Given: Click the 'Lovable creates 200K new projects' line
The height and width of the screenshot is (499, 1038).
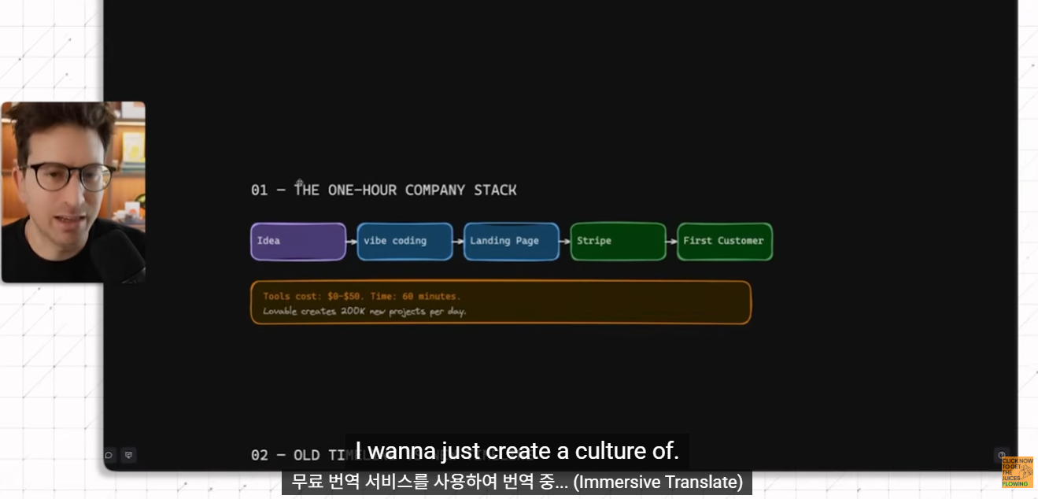Looking at the screenshot, I should (x=364, y=311).
